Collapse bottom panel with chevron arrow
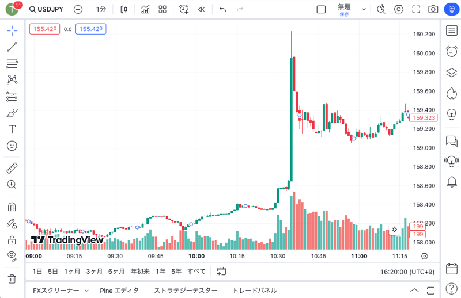 pyautogui.click(x=414, y=291)
